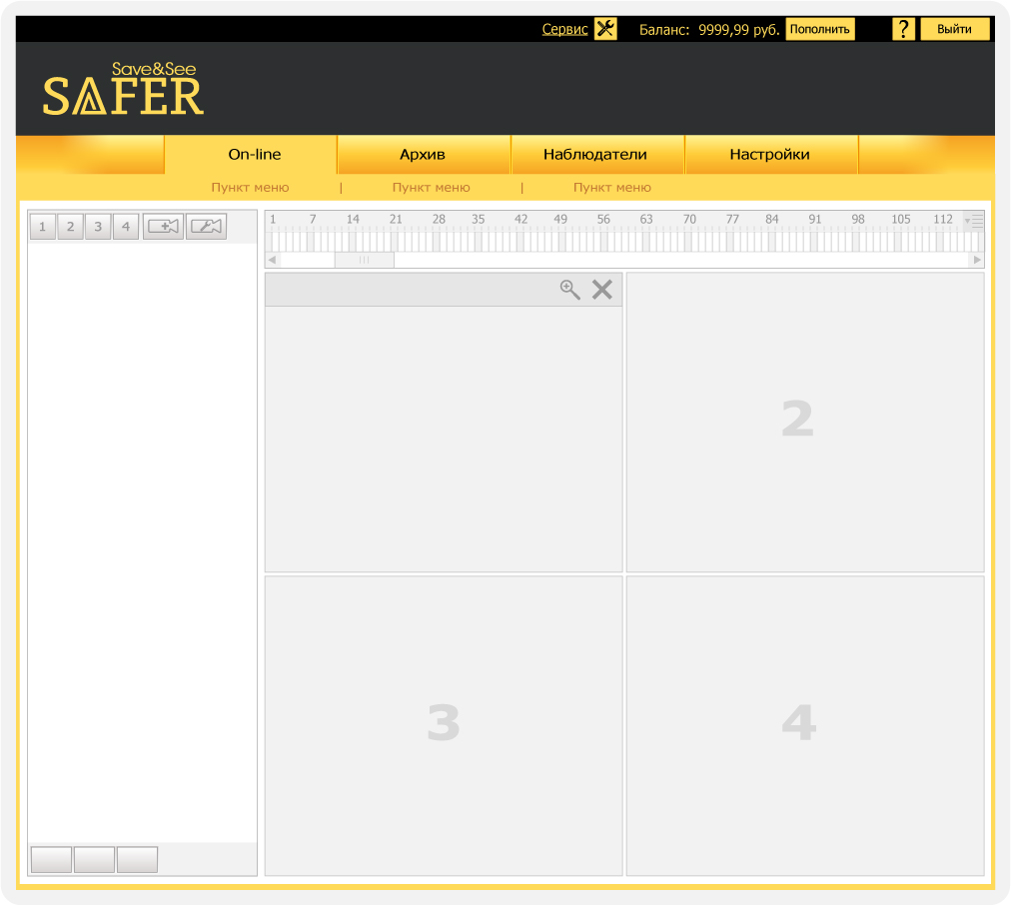This screenshot has width=1011, height=905.
Task: Choose Пункт меню beneath the On-line tab
Action: click(250, 188)
